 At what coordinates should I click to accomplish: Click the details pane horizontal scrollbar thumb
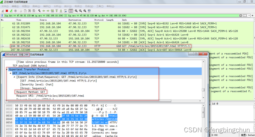(89, 101)
